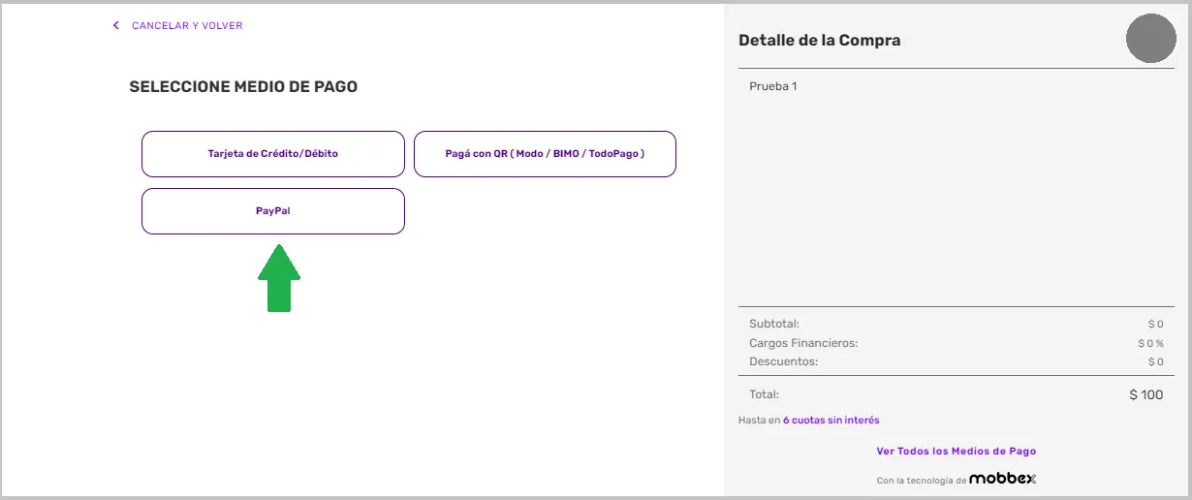
Task: Select the Prueba 1 item text
Action: [773, 86]
